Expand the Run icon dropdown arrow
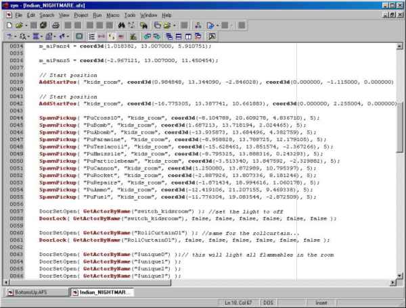This screenshot has height=308, width=406. pos(217,25)
